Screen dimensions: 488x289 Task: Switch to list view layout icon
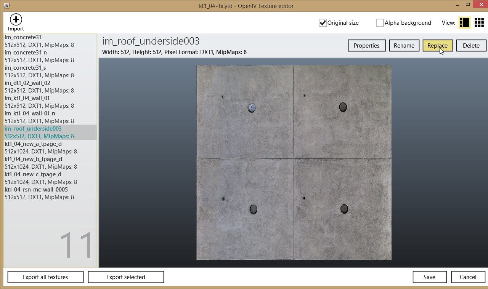(x=464, y=23)
